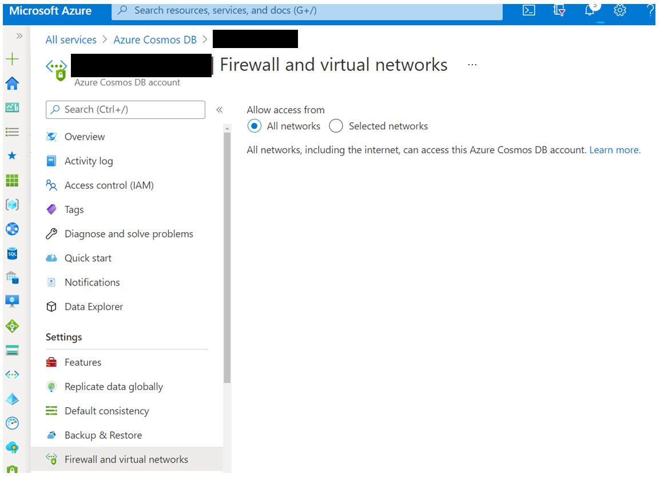Open Resource groups cube icon
This screenshot has width=660, height=477.
point(12,205)
